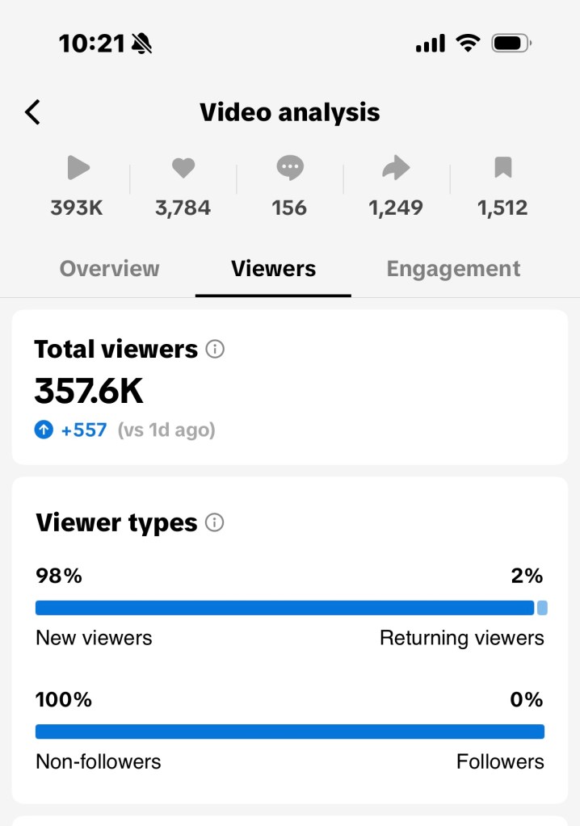The image size is (580, 826).
Task: Click the Non-followers percentage bar
Action: pos(289,732)
